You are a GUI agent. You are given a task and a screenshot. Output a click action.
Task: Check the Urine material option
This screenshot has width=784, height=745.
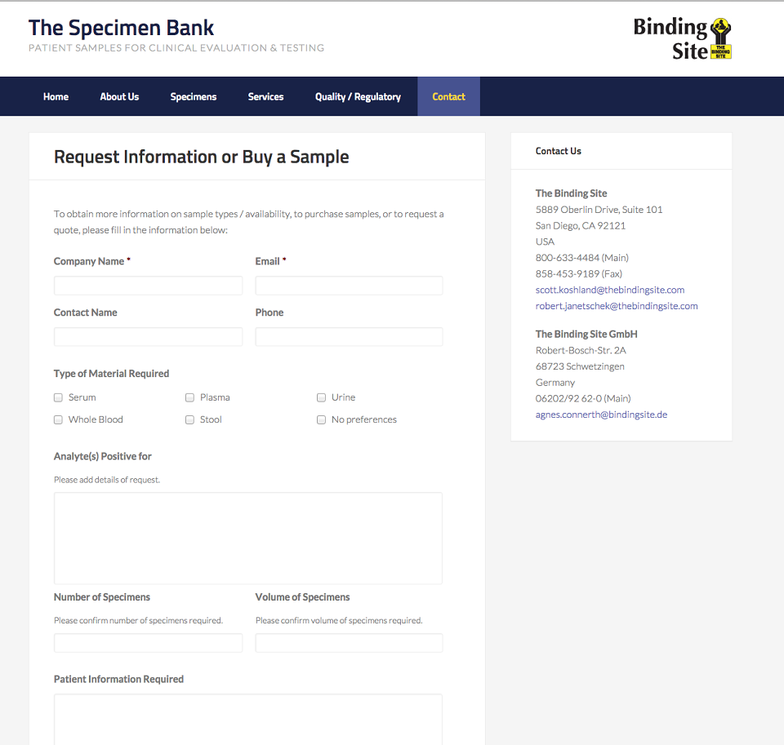(x=321, y=397)
